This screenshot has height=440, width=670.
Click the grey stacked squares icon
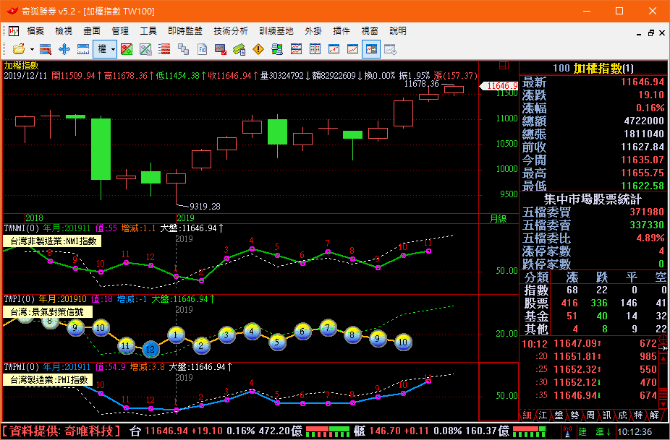tap(183, 50)
